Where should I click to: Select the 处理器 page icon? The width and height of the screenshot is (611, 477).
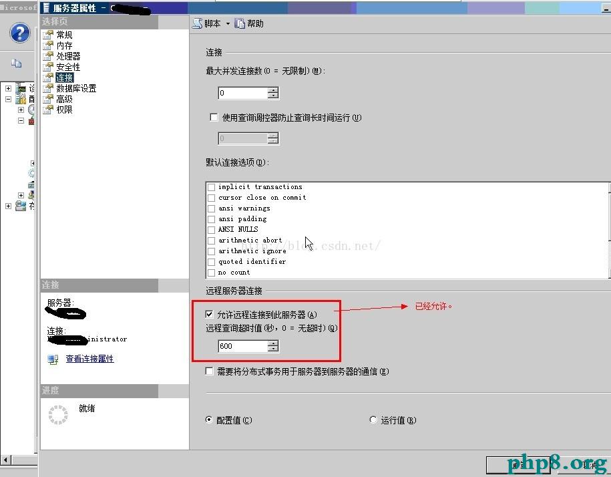pyautogui.click(x=48, y=56)
